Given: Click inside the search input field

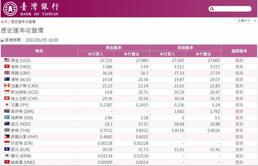Looking at the screenshot, I should tap(230, 9).
